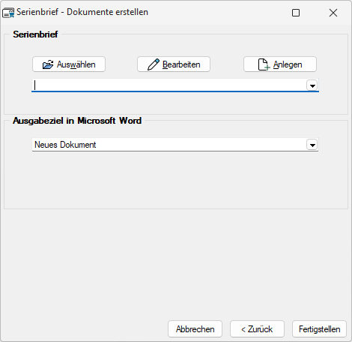The width and height of the screenshot is (352, 342).
Task: Click the pencil icon on Bearbeiten
Action: pos(154,64)
